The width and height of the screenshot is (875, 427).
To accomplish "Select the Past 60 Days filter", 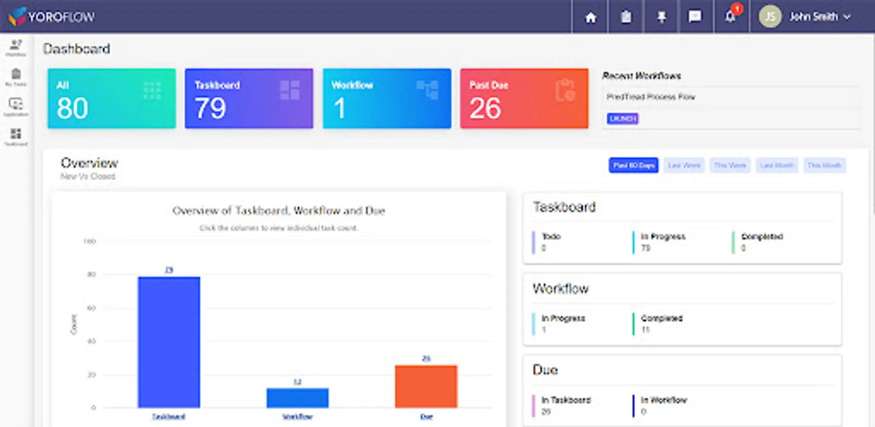I will tap(633, 165).
